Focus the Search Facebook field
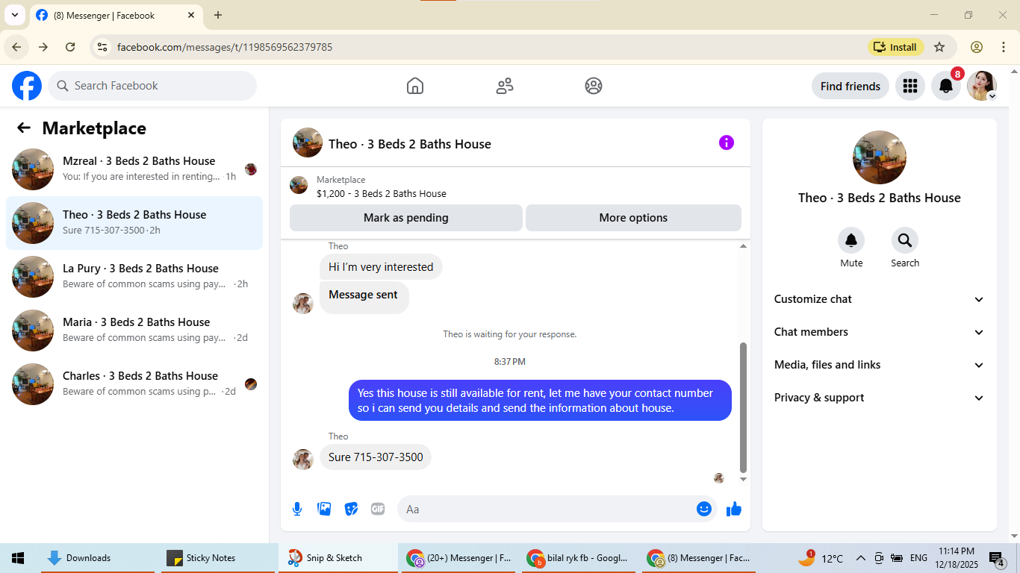The width and height of the screenshot is (1020, 573). coord(152,86)
